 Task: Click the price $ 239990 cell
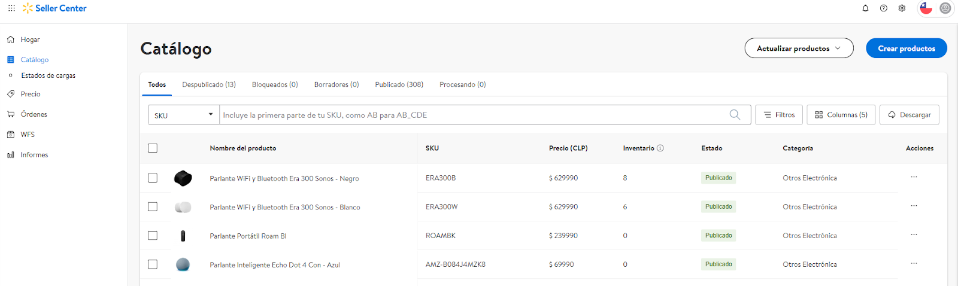pos(563,235)
